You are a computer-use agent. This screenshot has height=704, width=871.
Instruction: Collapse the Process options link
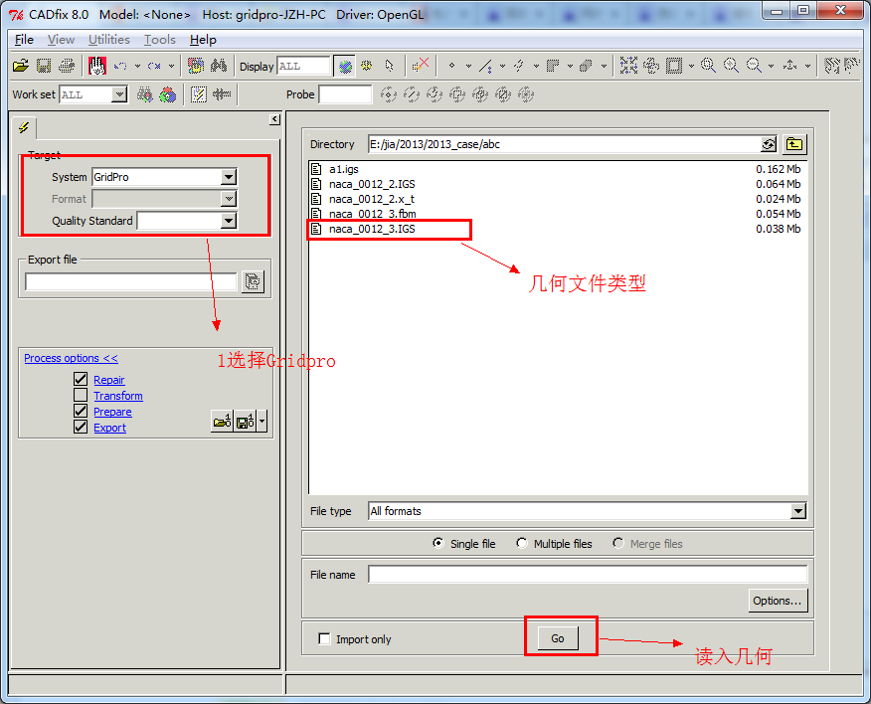pos(71,358)
